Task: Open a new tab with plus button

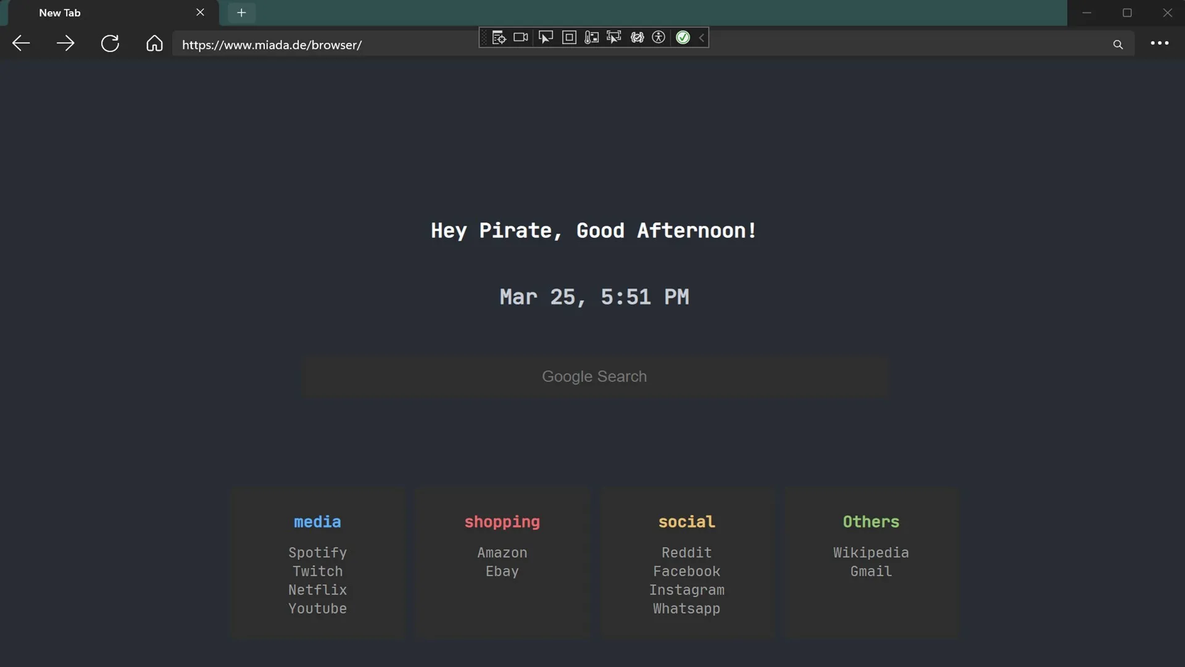Action: pyautogui.click(x=241, y=12)
